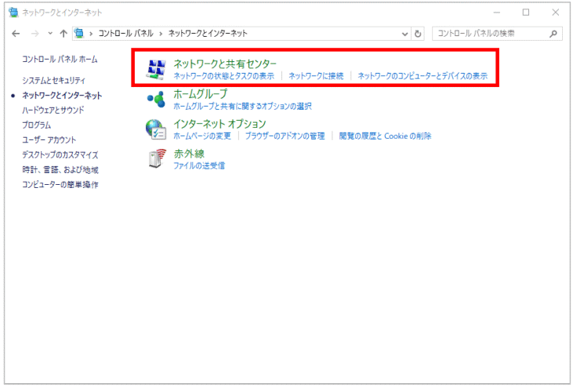Click the ファイルの送受信 link

[x=199, y=165]
